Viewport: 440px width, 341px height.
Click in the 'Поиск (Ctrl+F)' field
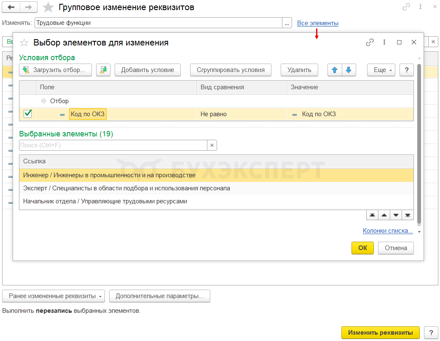(x=113, y=145)
